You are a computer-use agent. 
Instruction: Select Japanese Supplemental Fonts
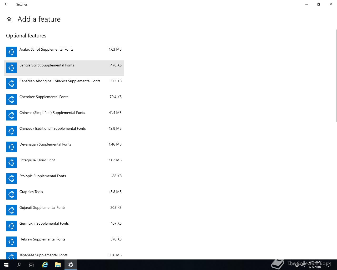click(x=64, y=255)
